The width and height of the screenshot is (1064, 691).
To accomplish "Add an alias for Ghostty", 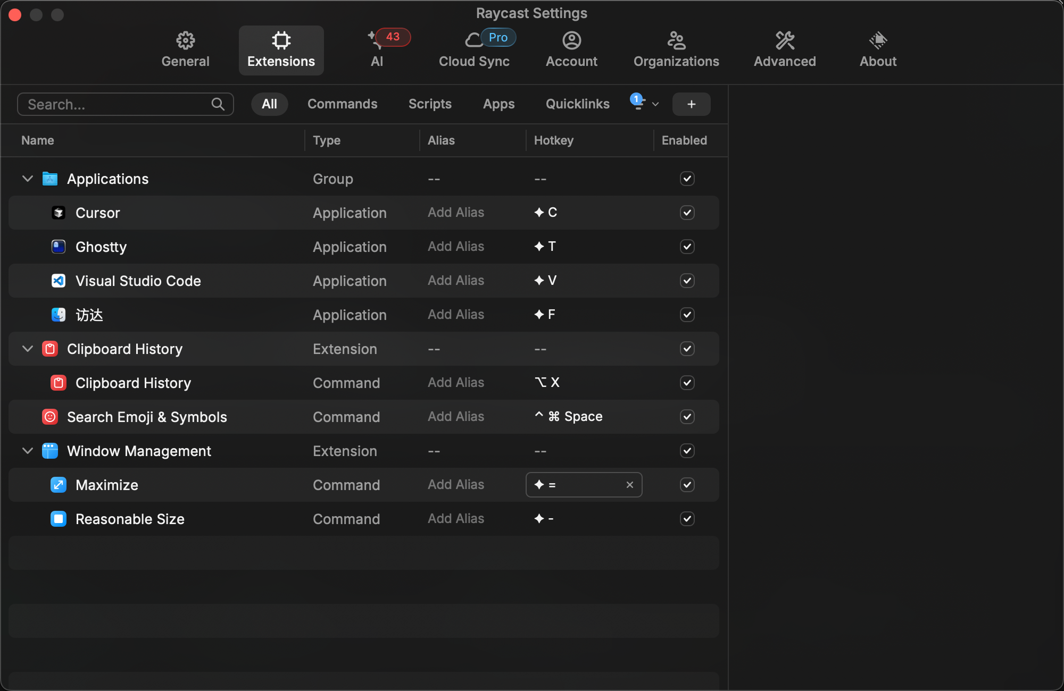I will (x=455, y=247).
